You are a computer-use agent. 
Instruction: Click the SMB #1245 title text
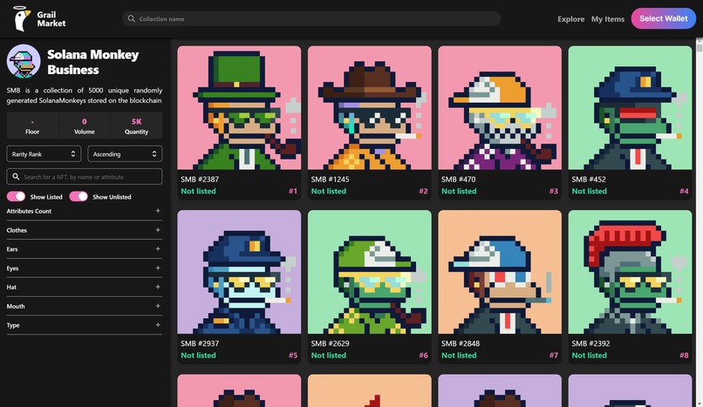(330, 180)
